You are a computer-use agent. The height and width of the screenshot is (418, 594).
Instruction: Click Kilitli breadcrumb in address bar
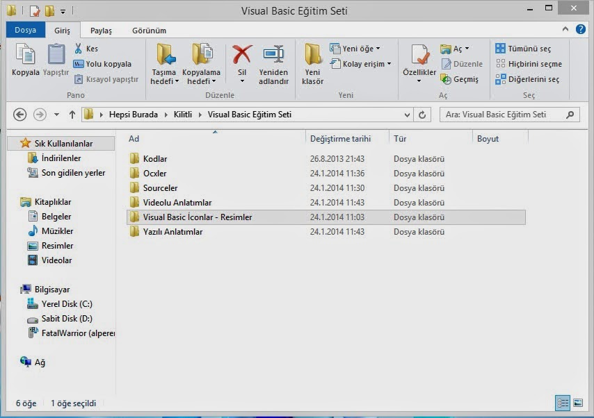[183, 115]
